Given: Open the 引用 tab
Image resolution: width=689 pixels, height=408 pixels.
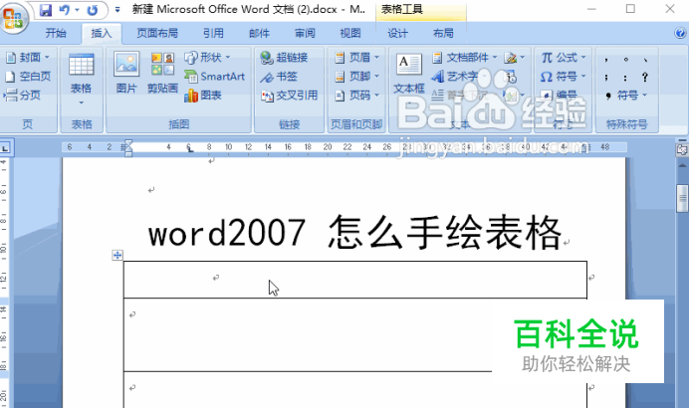Looking at the screenshot, I should point(213,34).
